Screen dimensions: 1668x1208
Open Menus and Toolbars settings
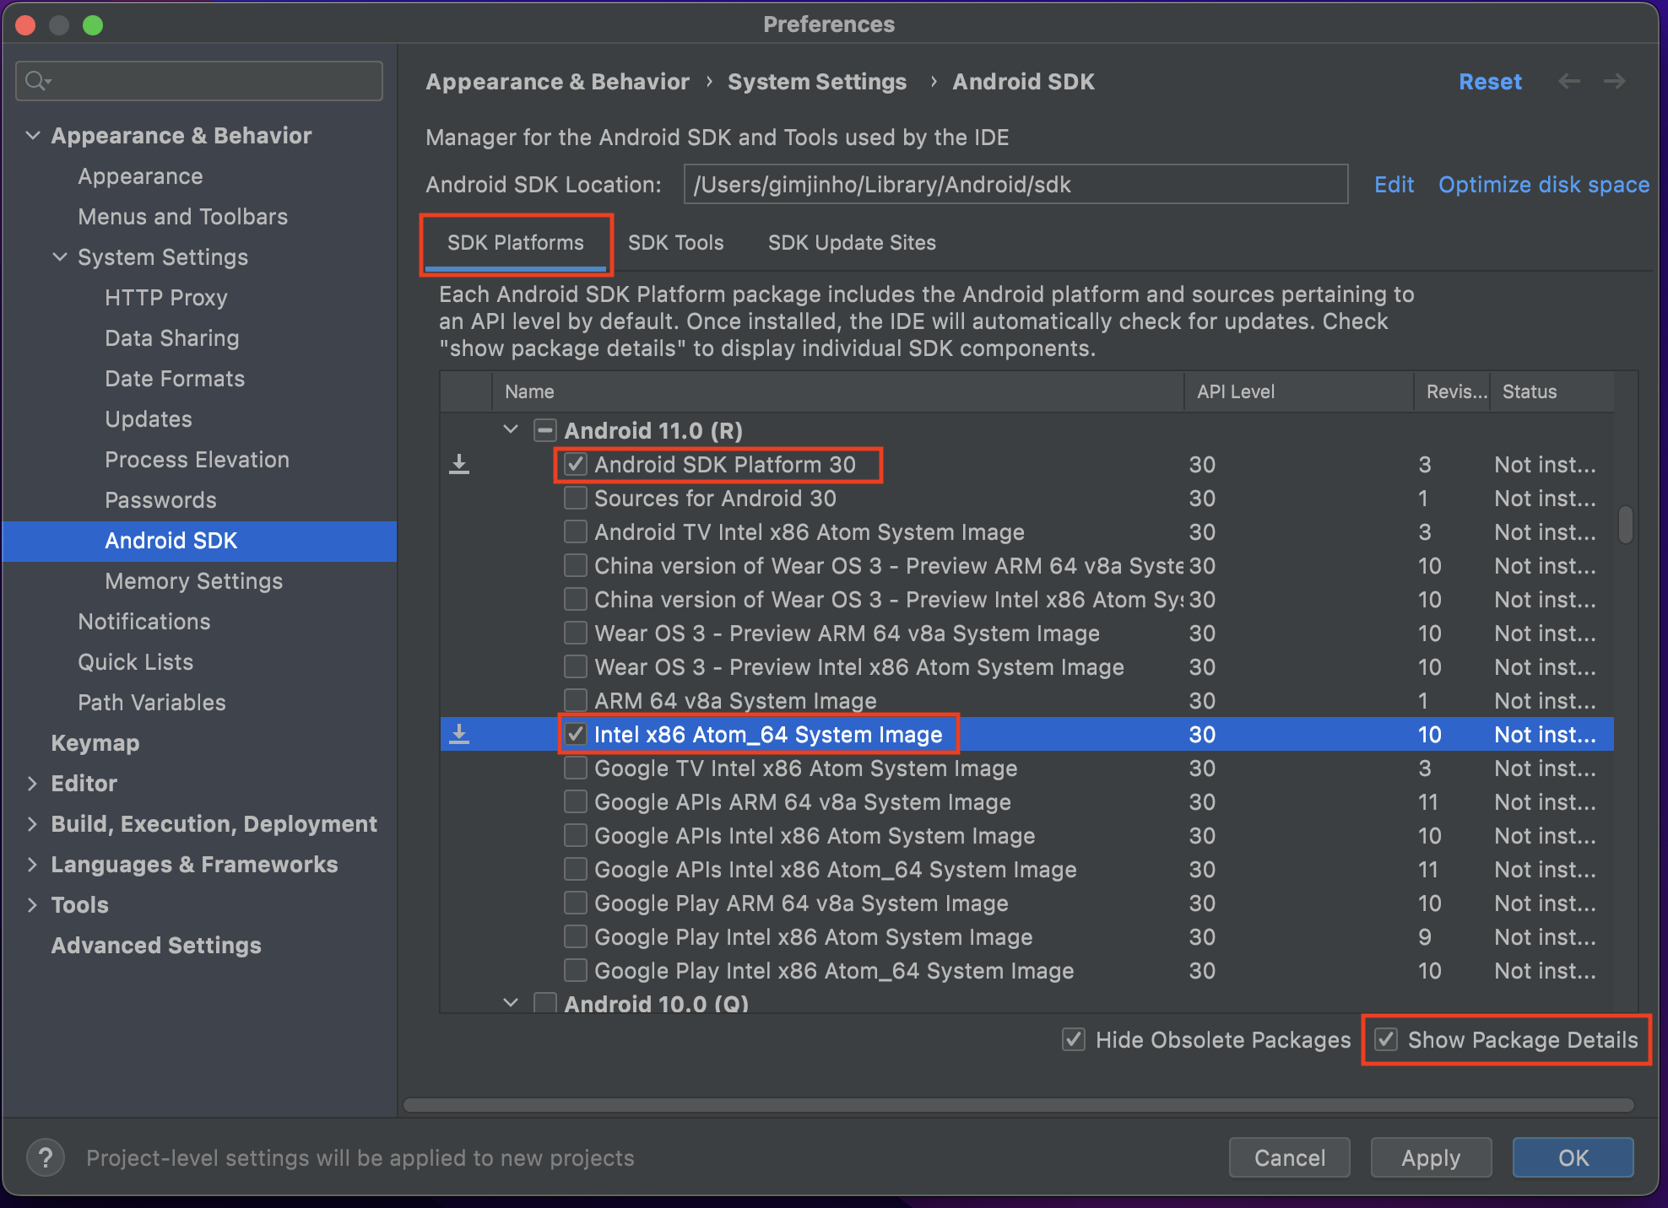(x=182, y=217)
